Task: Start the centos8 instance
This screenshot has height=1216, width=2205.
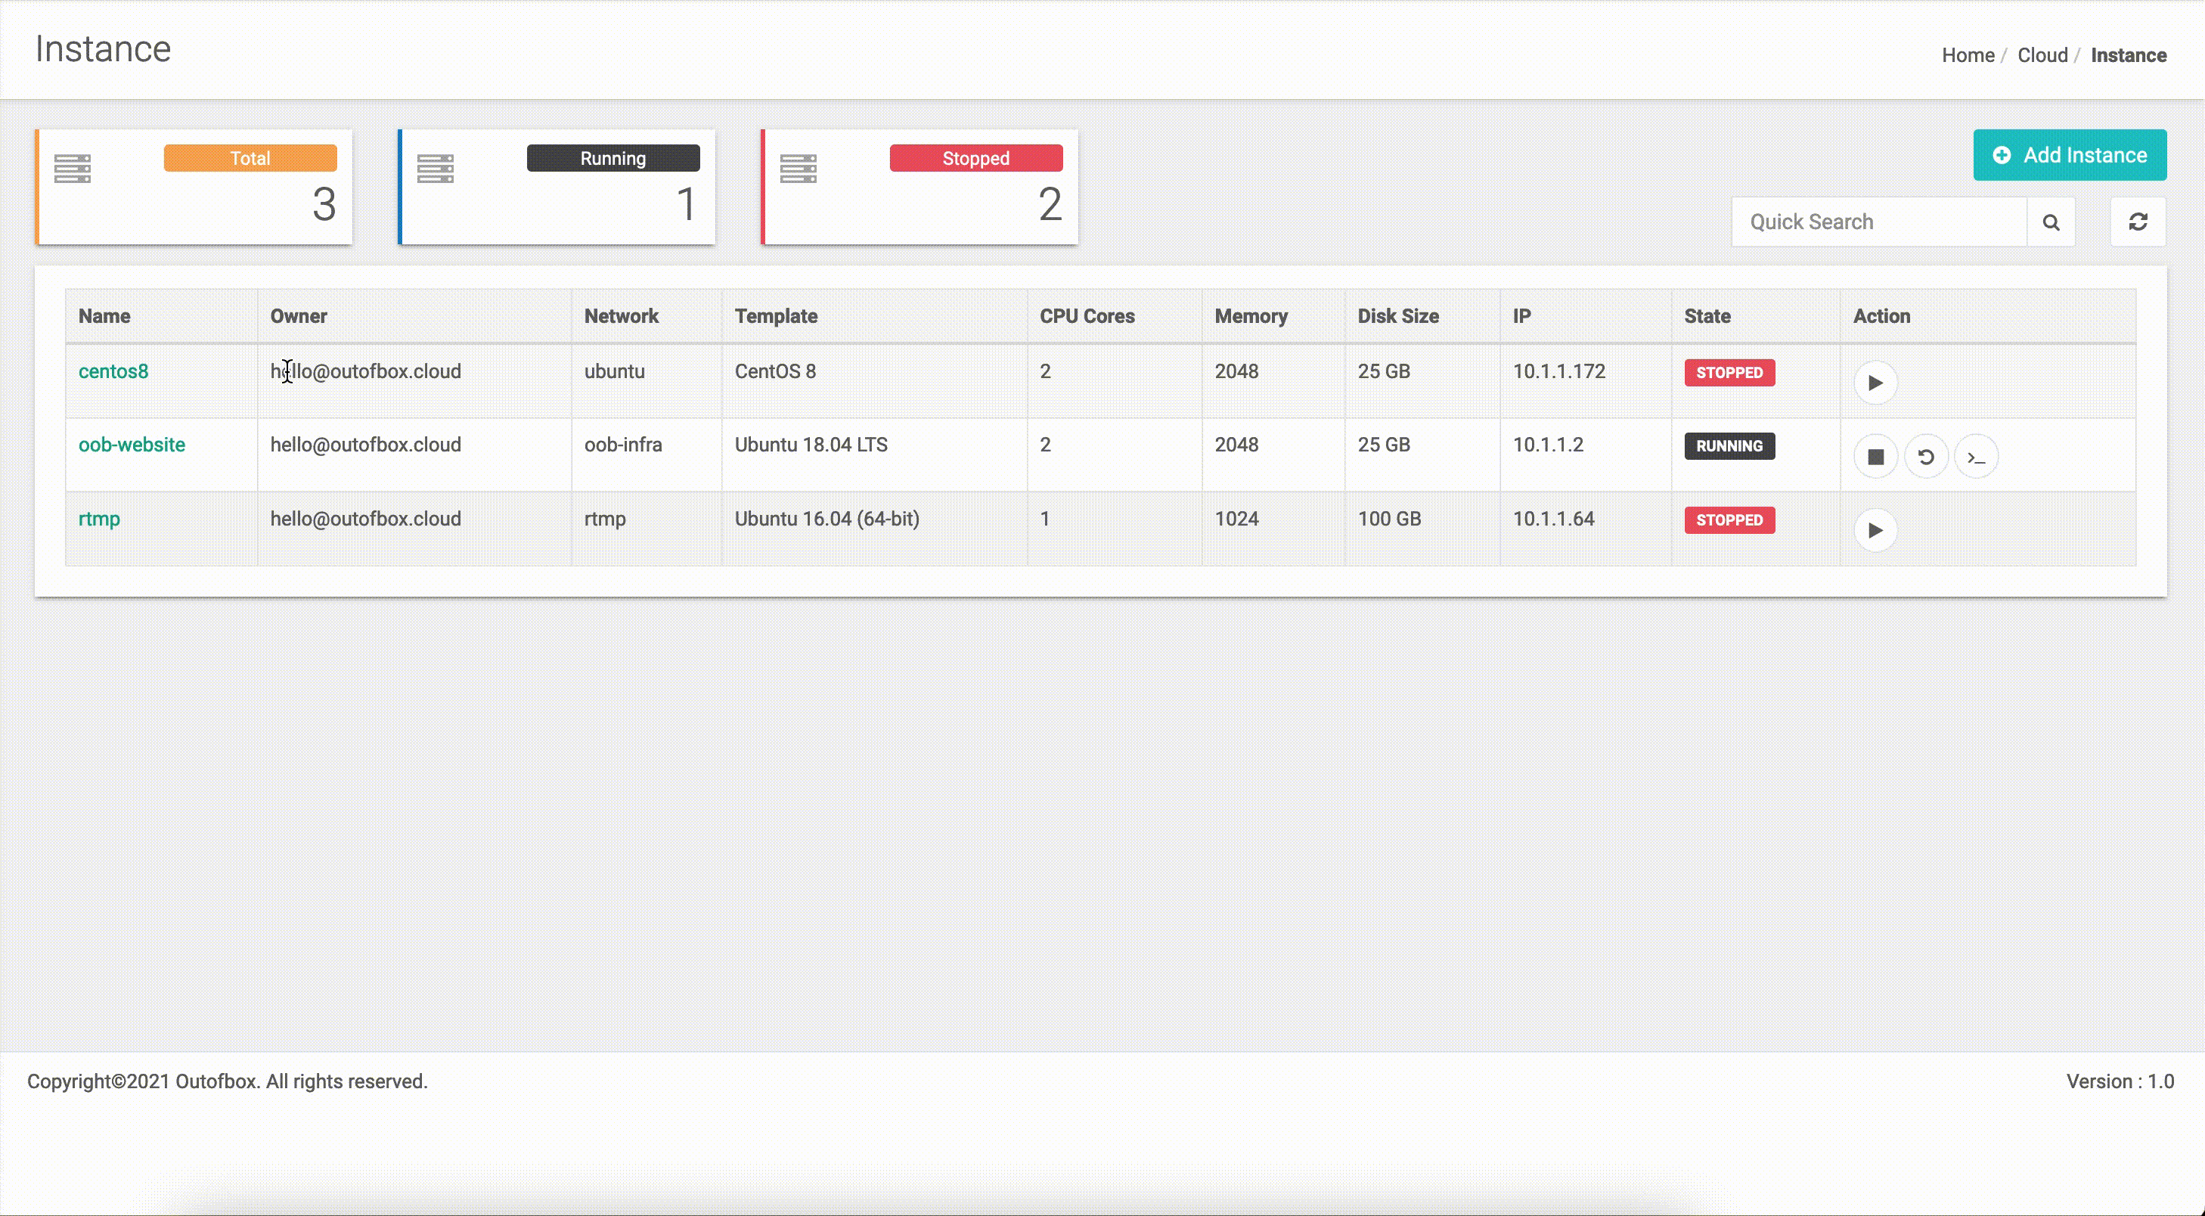Action: tap(1875, 383)
